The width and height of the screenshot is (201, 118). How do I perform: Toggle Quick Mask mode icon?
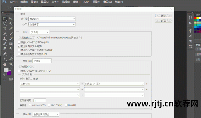5,79
